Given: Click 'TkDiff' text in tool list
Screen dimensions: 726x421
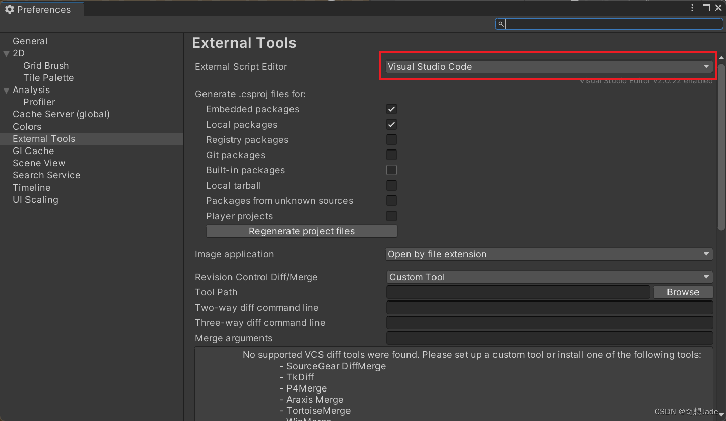Looking at the screenshot, I should [300, 377].
